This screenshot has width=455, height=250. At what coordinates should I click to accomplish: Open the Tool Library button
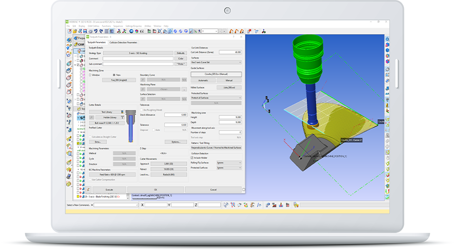point(107,112)
